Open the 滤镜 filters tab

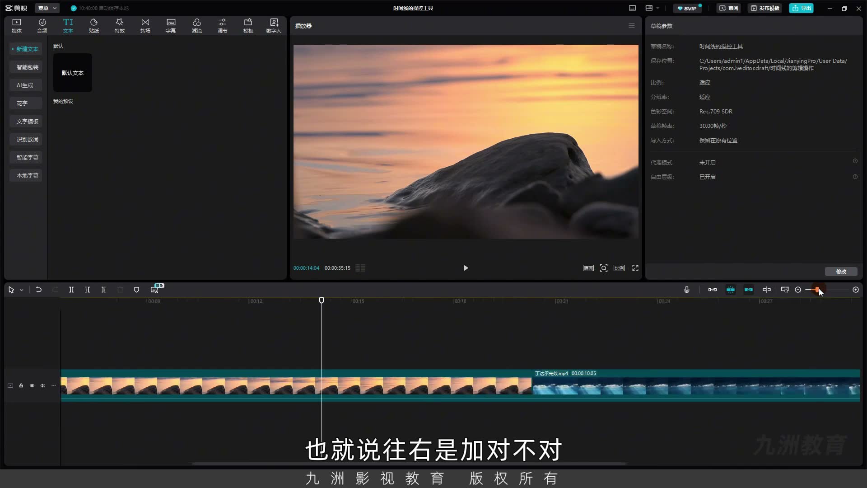(197, 26)
